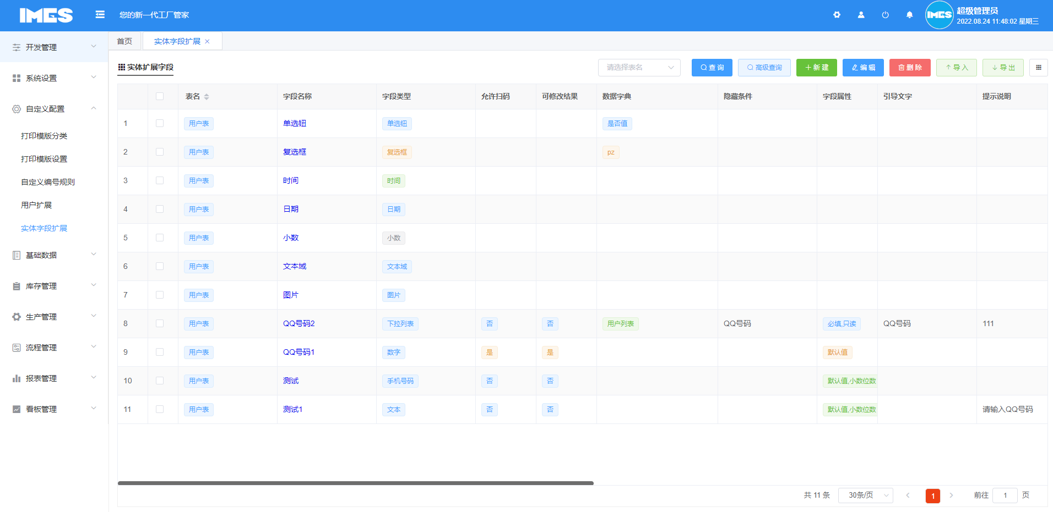Check the 时间 row checkbox
Screen dimensions: 1053x512
click(160, 180)
